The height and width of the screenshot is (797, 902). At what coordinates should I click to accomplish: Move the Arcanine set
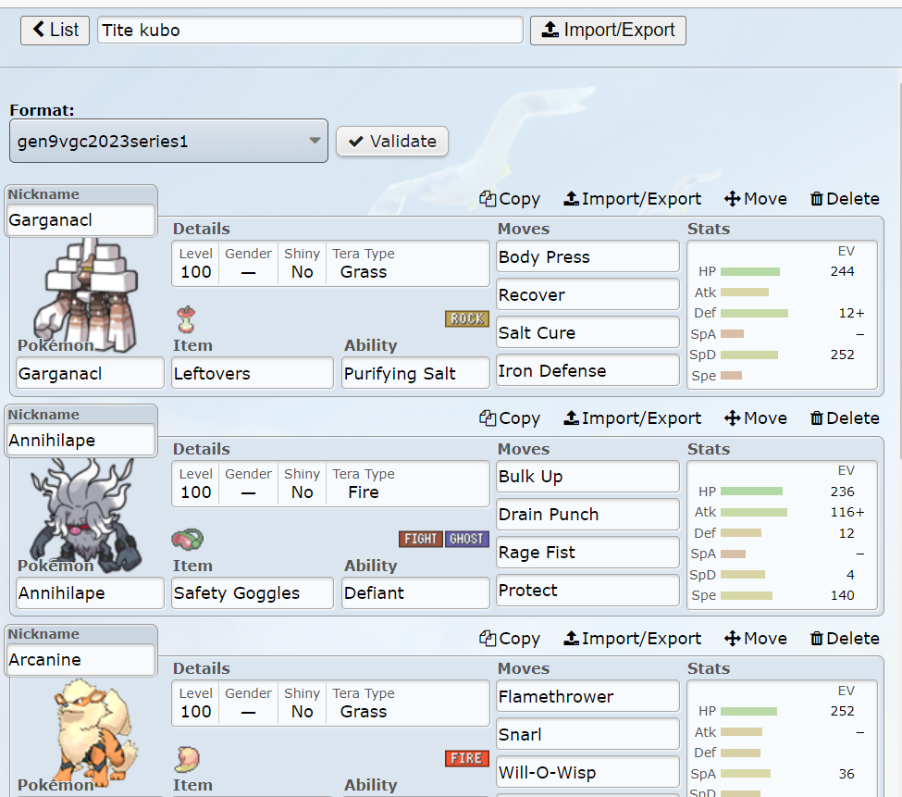coord(756,638)
